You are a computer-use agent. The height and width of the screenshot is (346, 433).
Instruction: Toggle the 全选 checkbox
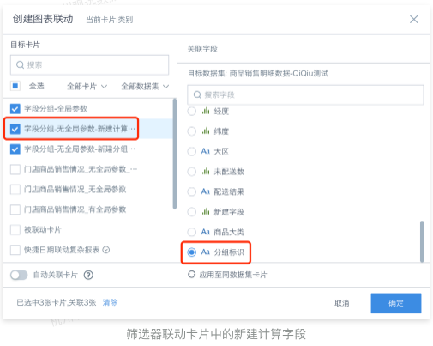(x=15, y=86)
